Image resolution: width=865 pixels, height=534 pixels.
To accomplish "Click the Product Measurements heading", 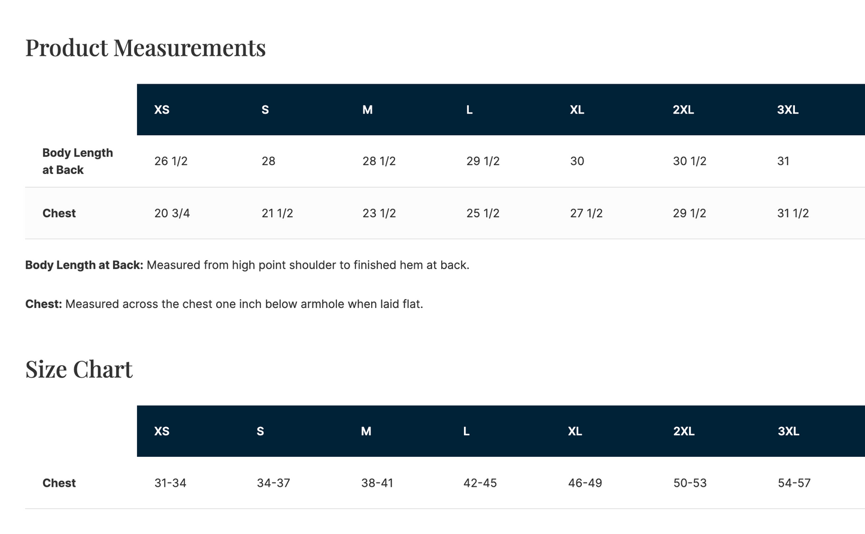I will point(145,48).
